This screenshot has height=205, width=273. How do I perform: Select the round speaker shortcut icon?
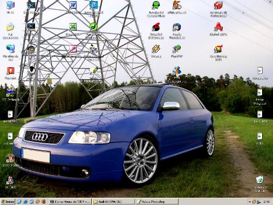click(31, 49)
